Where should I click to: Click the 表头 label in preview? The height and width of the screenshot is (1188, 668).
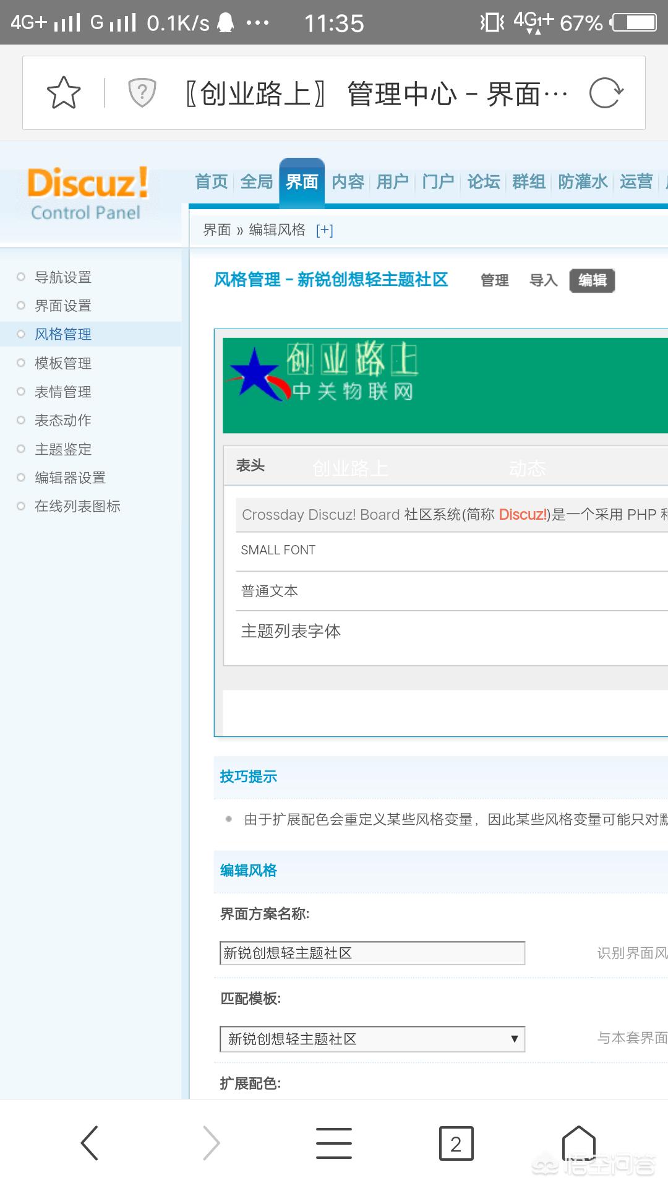coord(250,465)
